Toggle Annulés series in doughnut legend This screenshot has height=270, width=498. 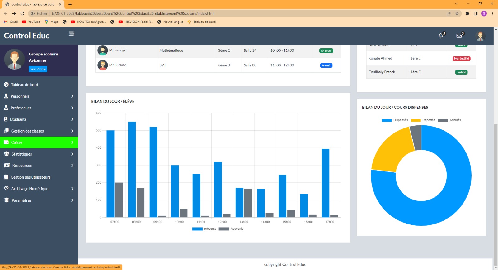click(449, 120)
